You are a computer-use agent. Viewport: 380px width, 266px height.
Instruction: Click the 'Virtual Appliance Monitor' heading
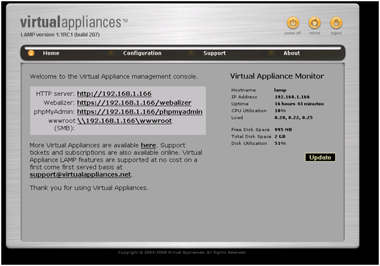coord(277,76)
